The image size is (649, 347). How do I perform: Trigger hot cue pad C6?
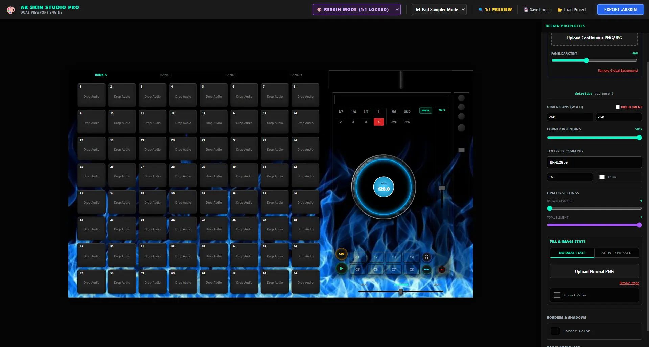click(x=375, y=270)
